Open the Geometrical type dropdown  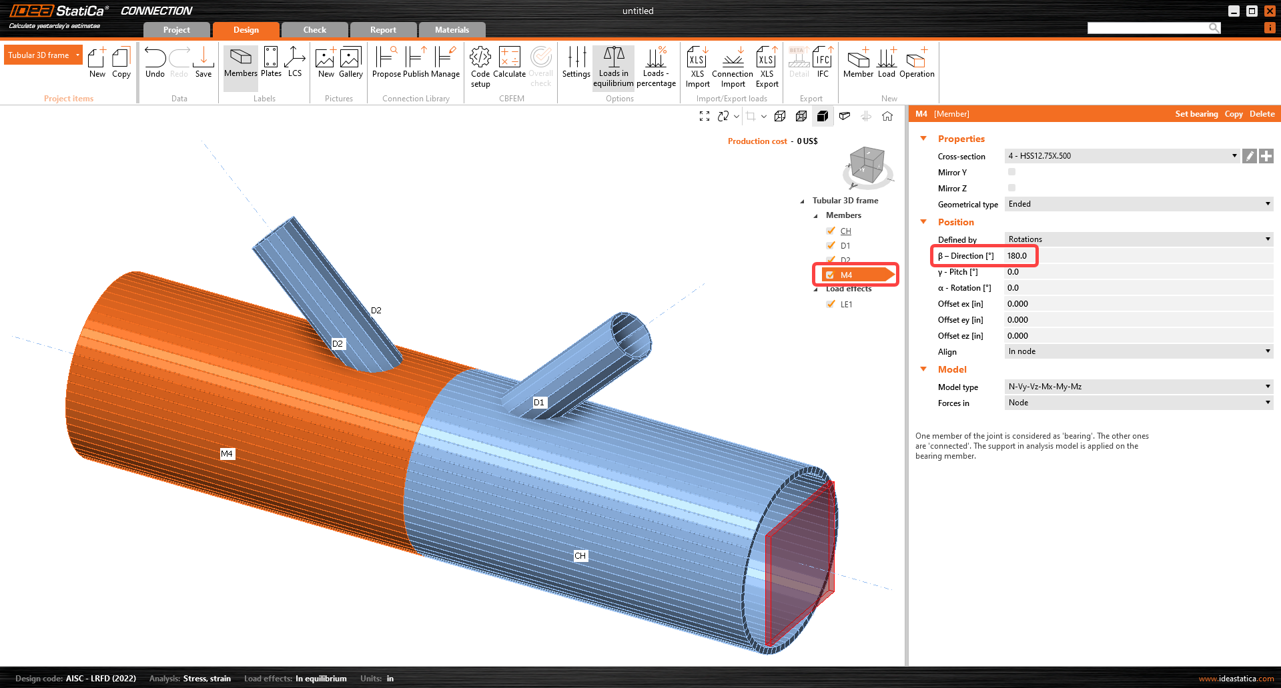pos(1138,204)
